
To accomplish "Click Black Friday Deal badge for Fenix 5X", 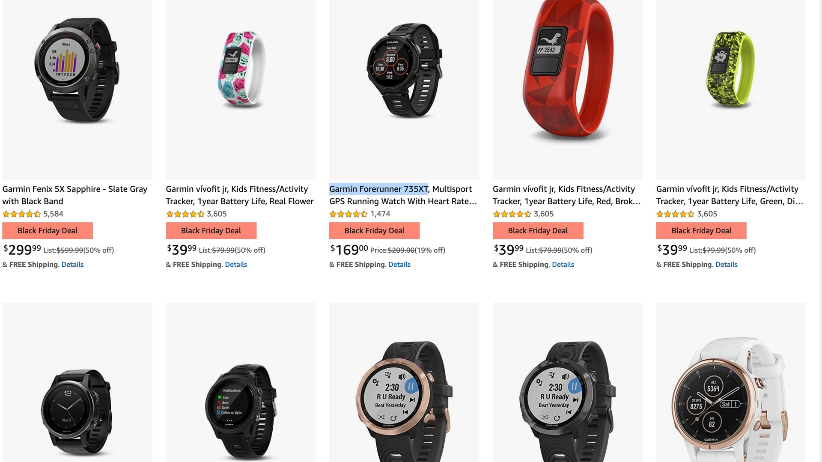I will coord(48,230).
